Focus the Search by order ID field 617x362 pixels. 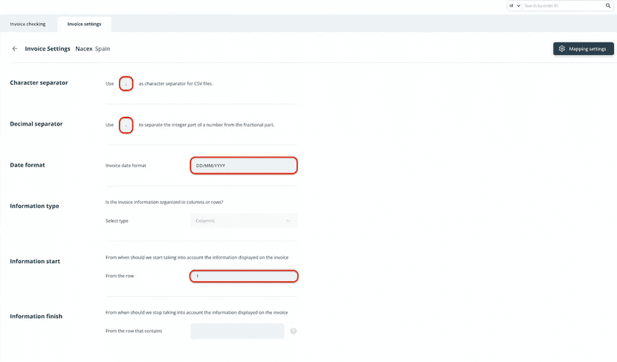pos(563,6)
